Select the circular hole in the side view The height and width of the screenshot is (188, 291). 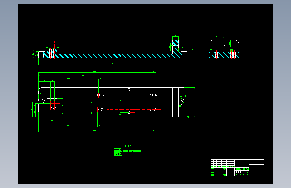point(224,47)
